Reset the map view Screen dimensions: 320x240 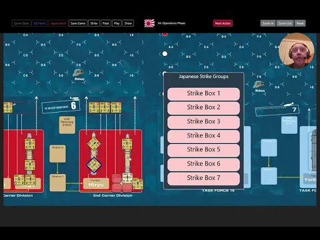300,23
